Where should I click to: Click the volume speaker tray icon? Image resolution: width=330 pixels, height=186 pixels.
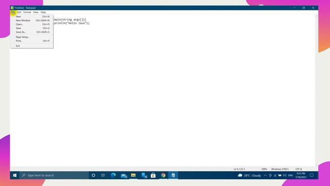pyautogui.click(x=285, y=176)
